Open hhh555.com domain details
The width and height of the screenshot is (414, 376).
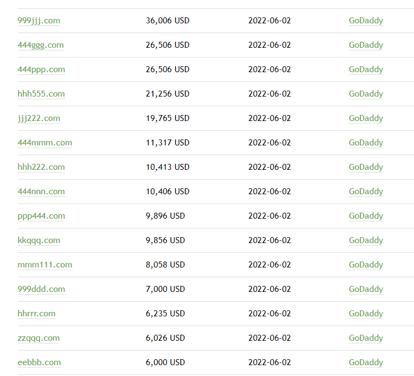pyautogui.click(x=41, y=94)
